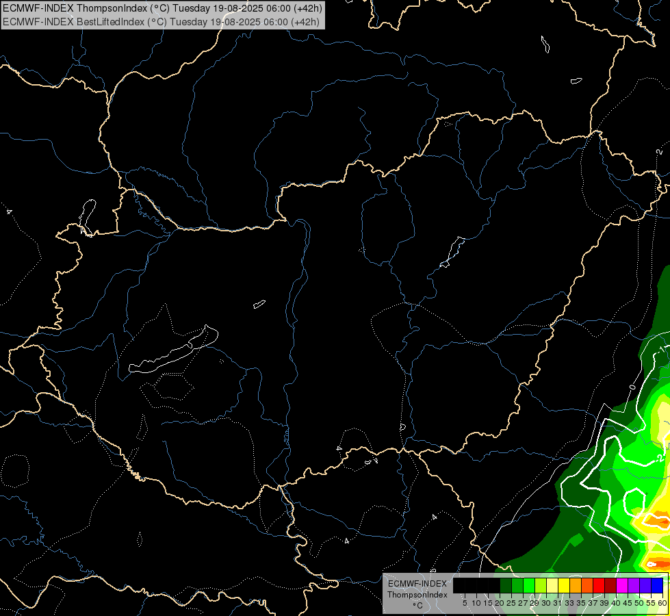The height and width of the screenshot is (616, 670).
Task: Click the BestLiftedIndex title line at top
Action: (161, 21)
